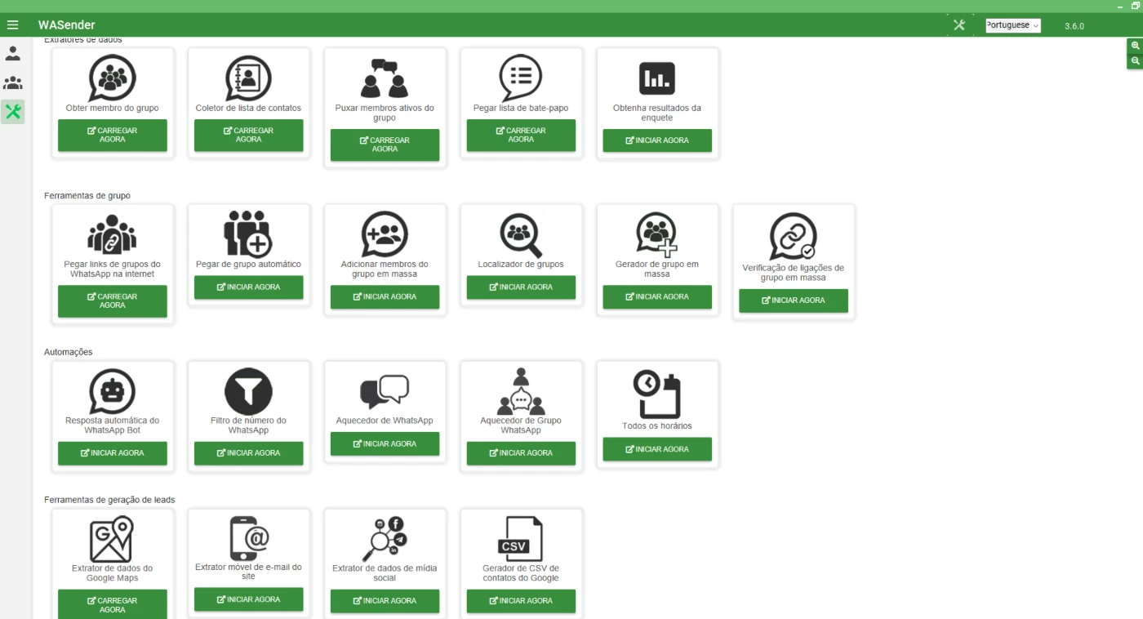
Task: Start Aquecedor de WhatsApp with Iniciar Agora
Action: [x=385, y=444]
